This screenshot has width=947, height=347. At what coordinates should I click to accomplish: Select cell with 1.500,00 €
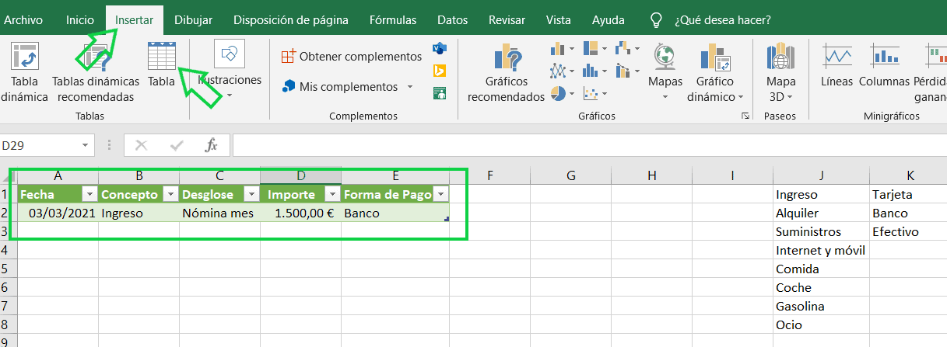(300, 213)
